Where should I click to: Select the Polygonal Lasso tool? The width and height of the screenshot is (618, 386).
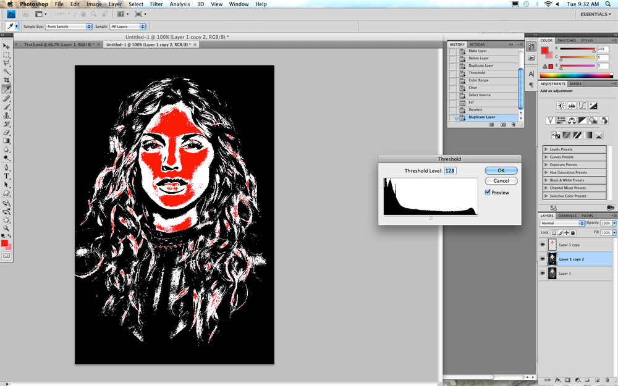6,63
